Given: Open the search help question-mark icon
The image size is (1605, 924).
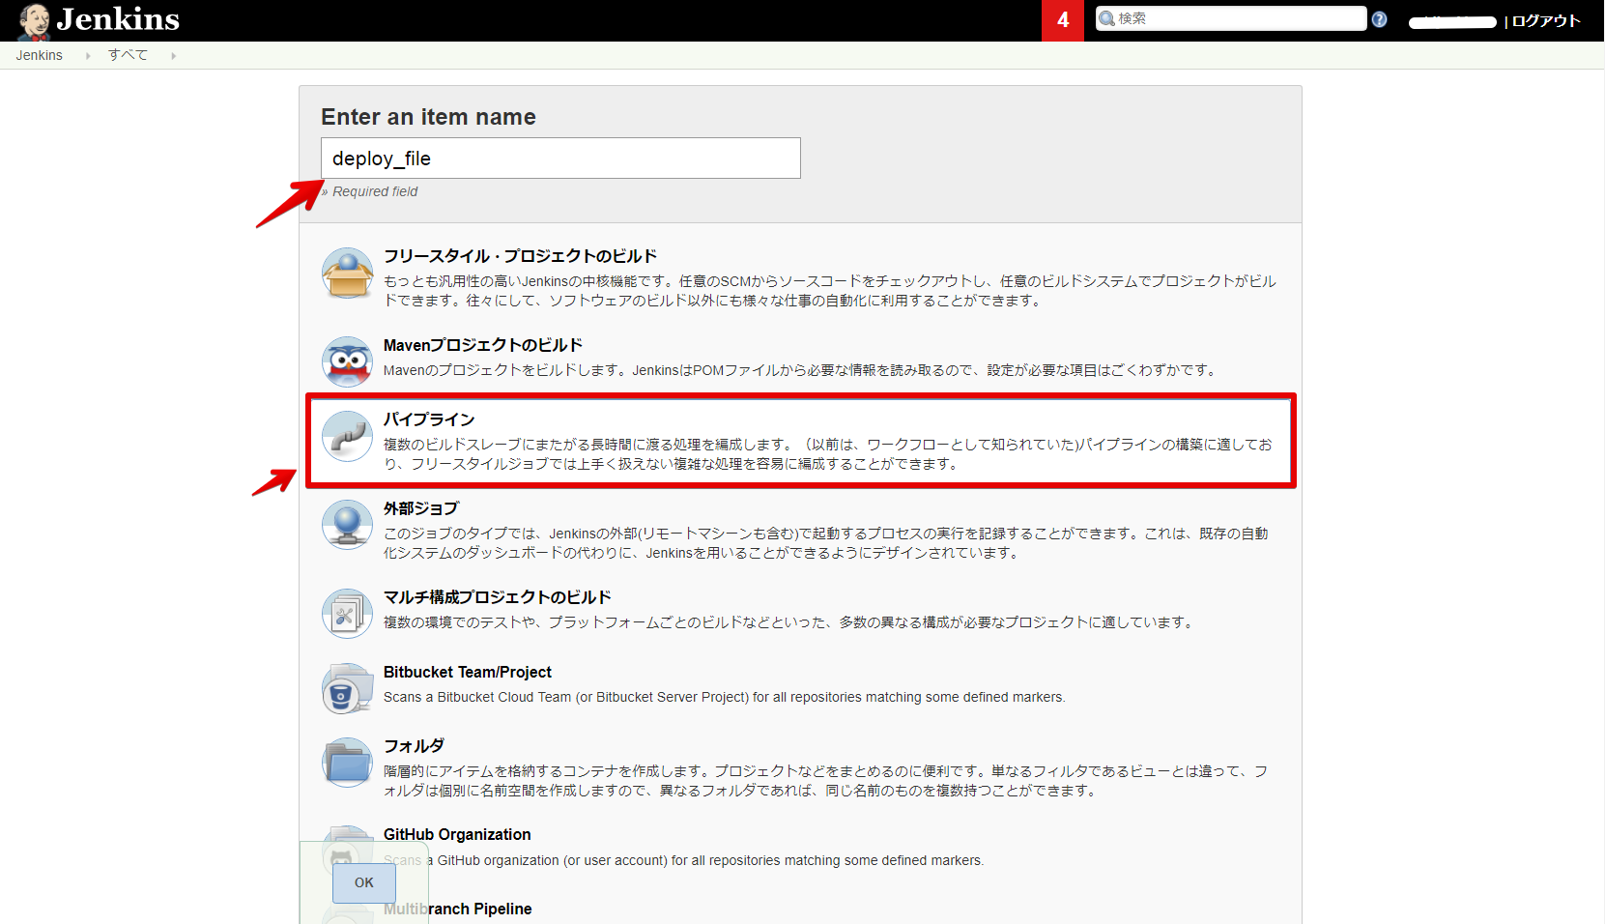Looking at the screenshot, I should click(x=1379, y=19).
